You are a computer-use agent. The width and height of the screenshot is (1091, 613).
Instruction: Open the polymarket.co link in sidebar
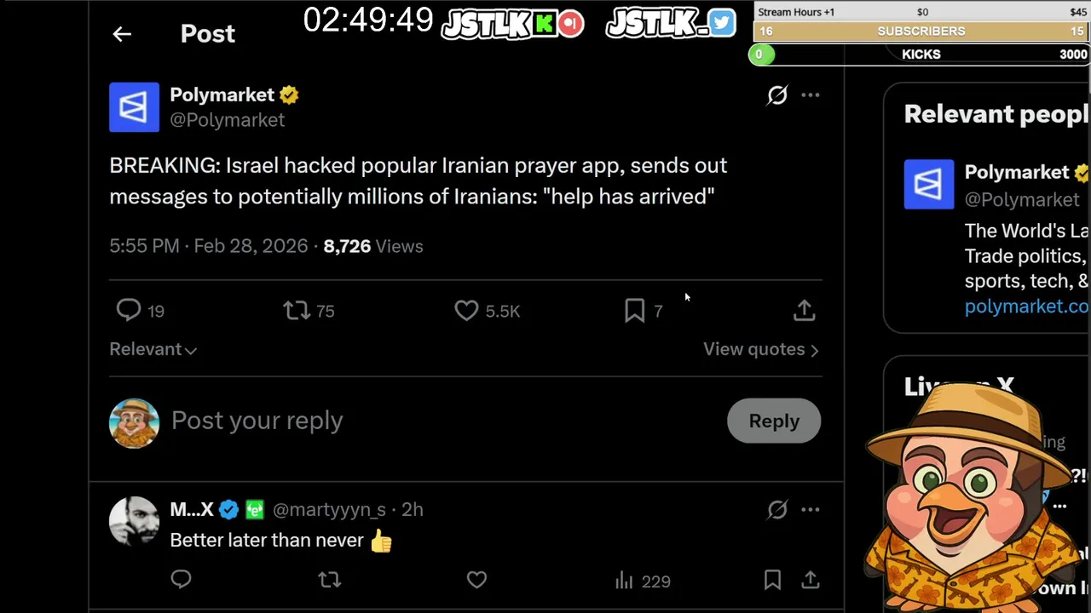(1026, 306)
